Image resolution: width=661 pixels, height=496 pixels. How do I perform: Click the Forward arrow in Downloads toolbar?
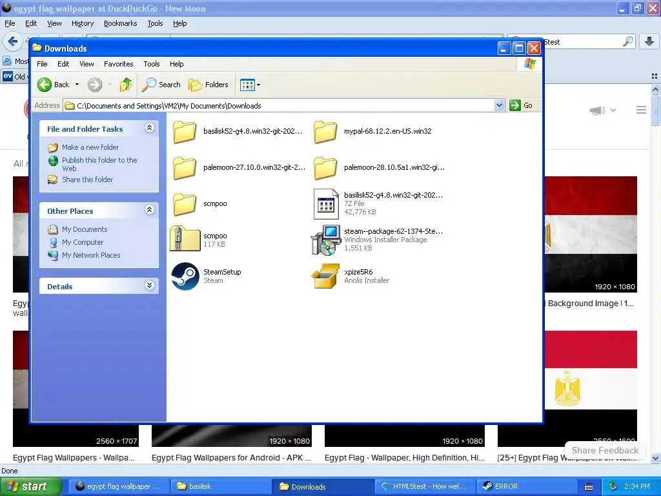95,85
